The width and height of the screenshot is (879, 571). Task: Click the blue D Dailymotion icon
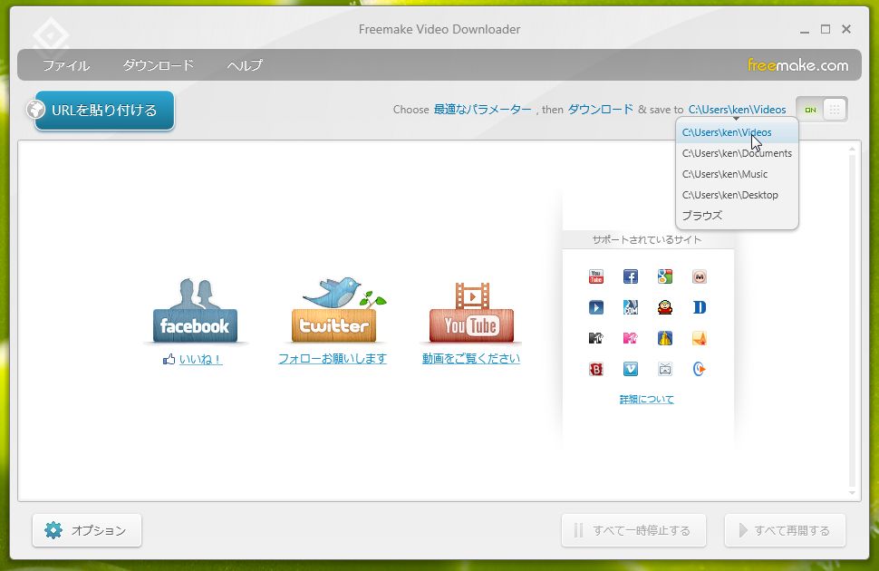699,307
